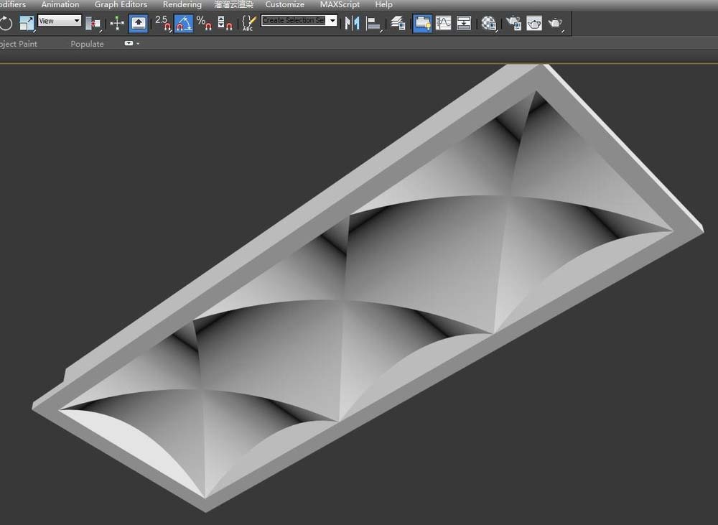
Task: Open the Create Selection Set dropdown
Action: pos(332,21)
